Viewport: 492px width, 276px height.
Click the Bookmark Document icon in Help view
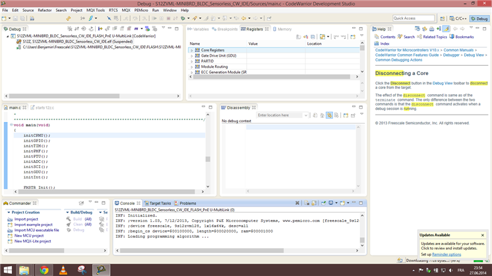(439, 29)
